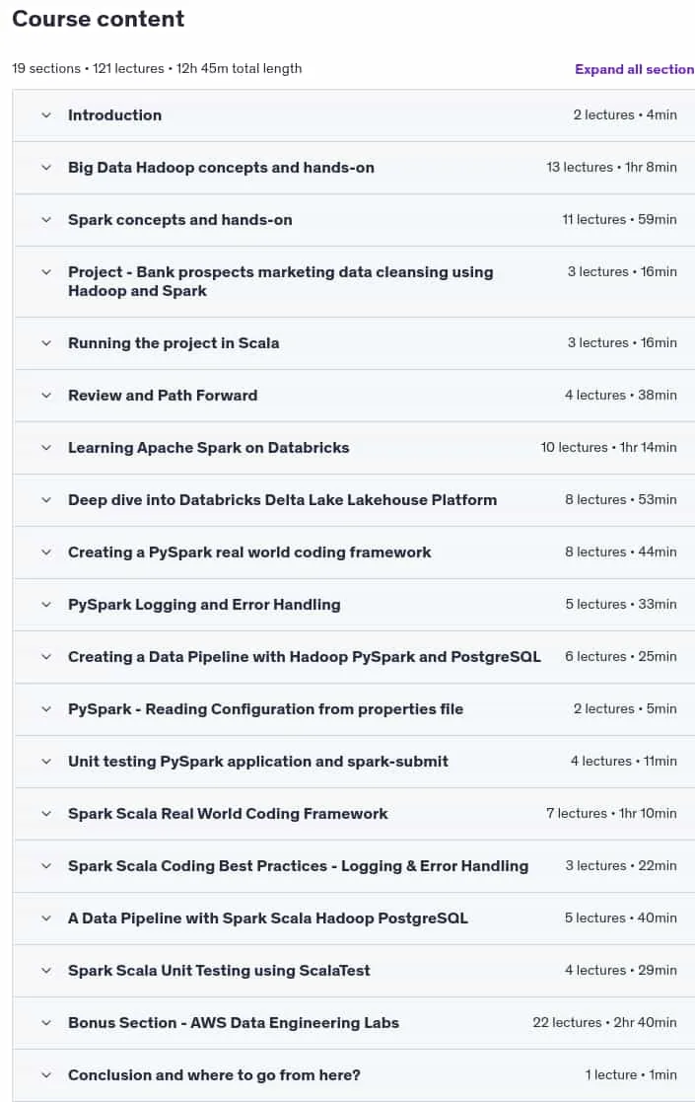The height and width of the screenshot is (1102, 695).
Task: Select Unit testing PySpark application section
Action: [x=257, y=761]
